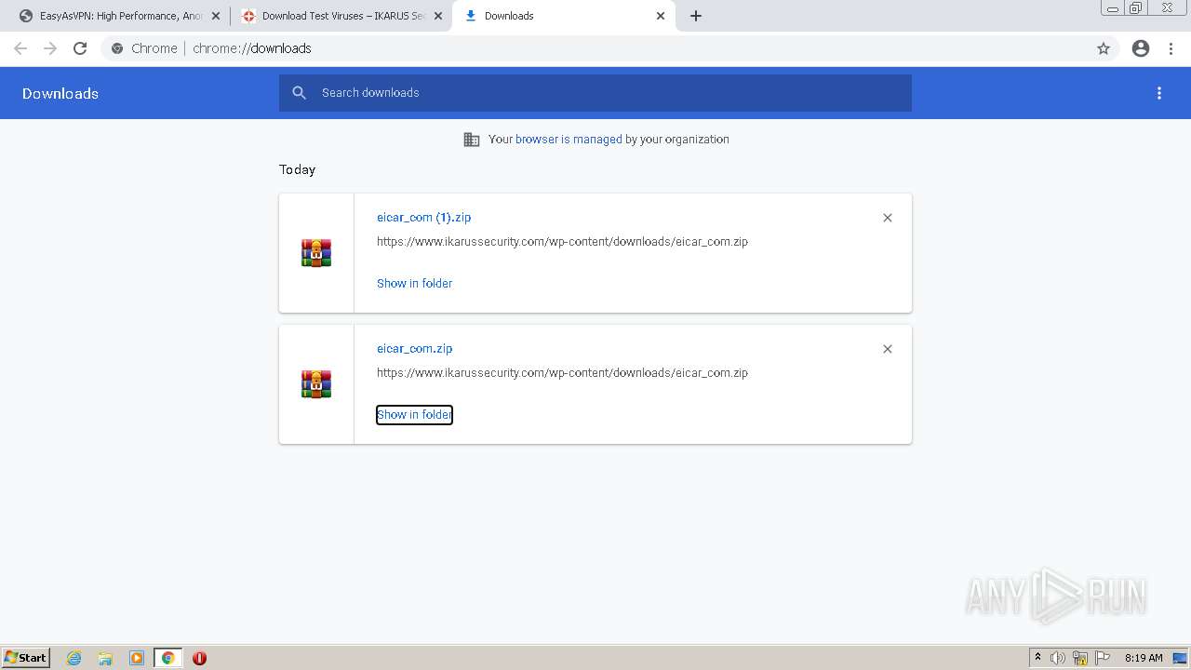Open the Chrome profile avatar menu

pyautogui.click(x=1141, y=48)
